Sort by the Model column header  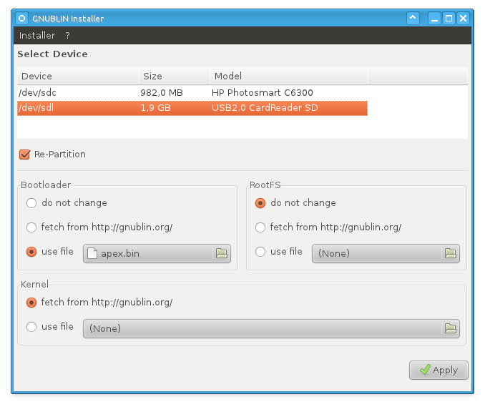[x=289, y=76]
